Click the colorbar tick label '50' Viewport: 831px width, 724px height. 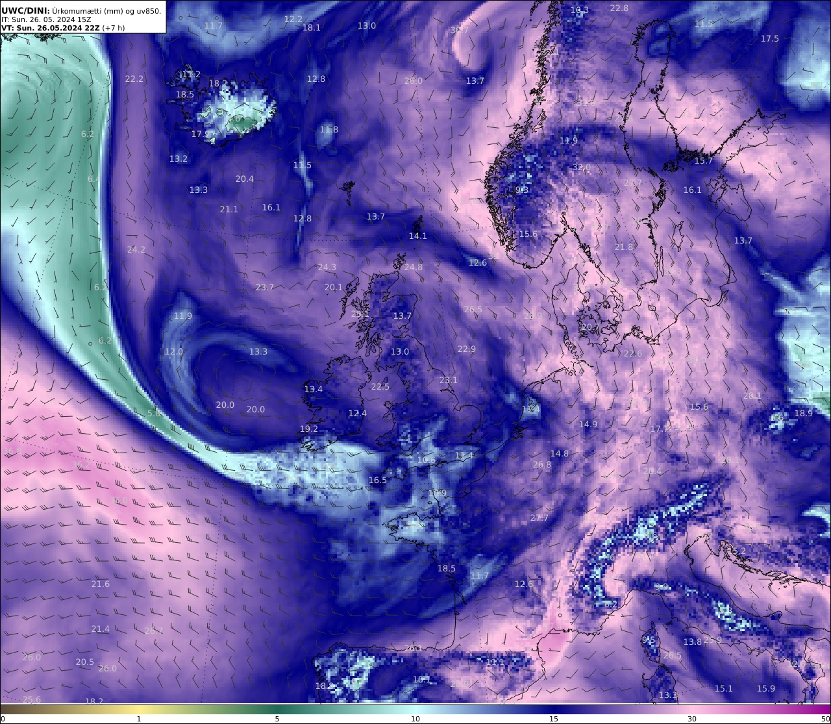825,719
